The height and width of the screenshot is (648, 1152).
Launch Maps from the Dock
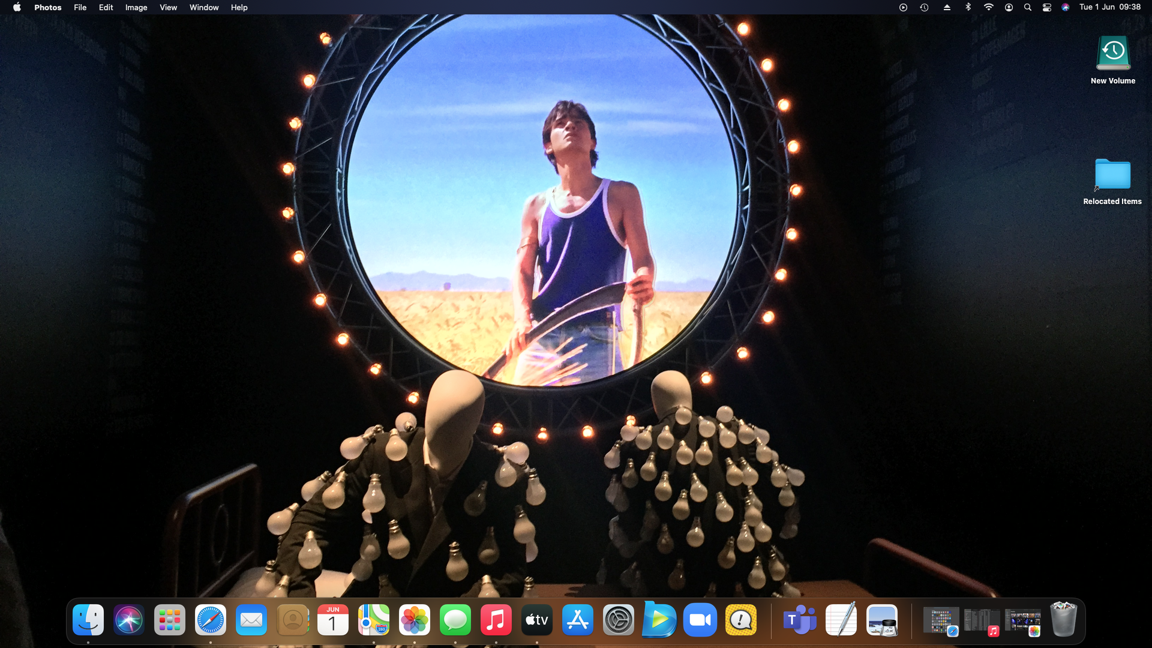[x=374, y=620]
